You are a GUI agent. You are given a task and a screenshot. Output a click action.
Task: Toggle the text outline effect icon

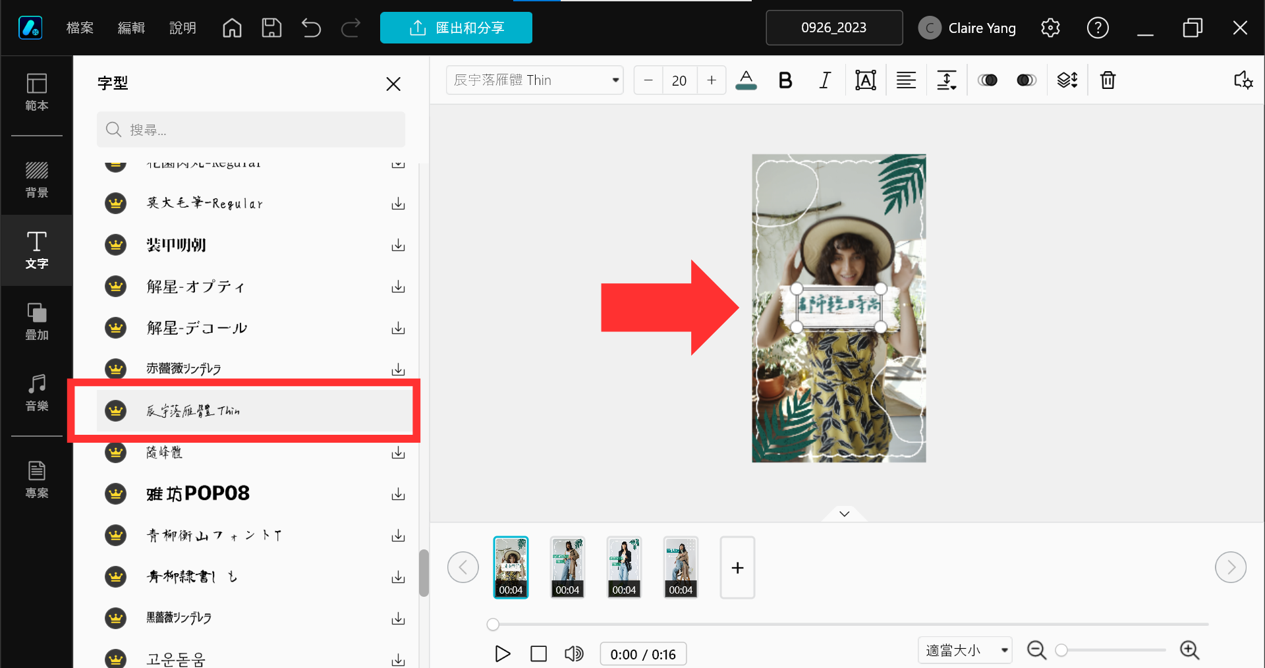[1026, 80]
